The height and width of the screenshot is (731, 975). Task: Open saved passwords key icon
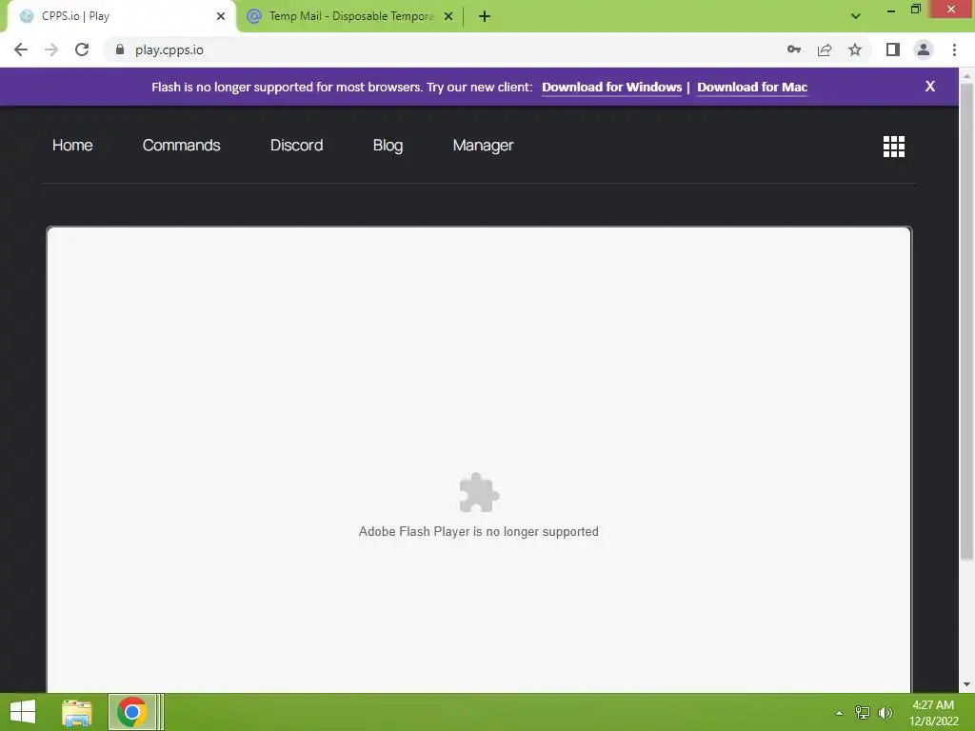794,49
